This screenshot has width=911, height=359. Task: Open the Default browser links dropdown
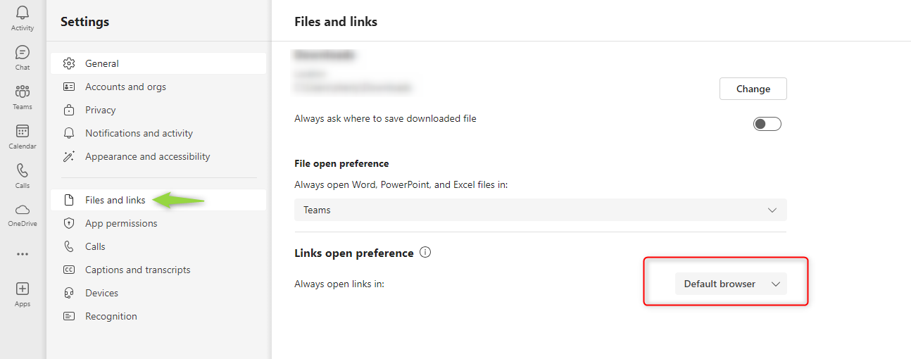click(x=731, y=284)
